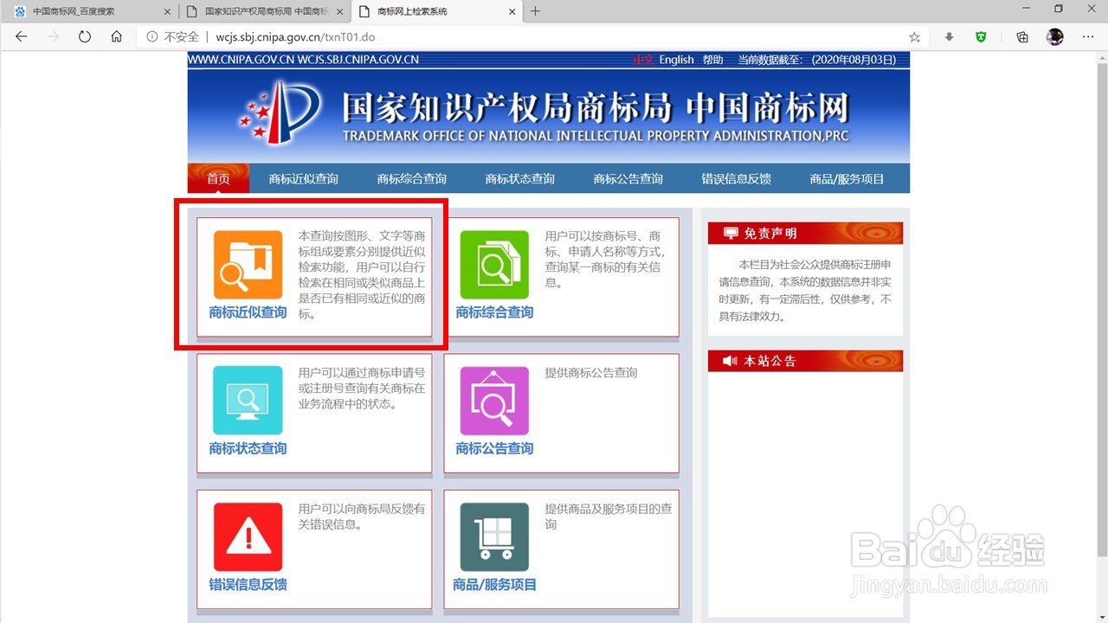The width and height of the screenshot is (1108, 623).
Task: Close the 商标网上检索系统 tab
Action: [512, 11]
